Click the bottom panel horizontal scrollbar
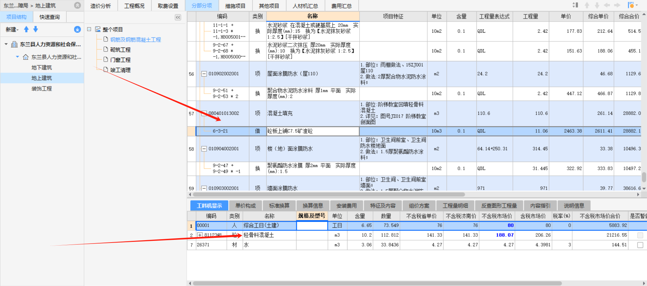647x286 pixels. [377, 283]
